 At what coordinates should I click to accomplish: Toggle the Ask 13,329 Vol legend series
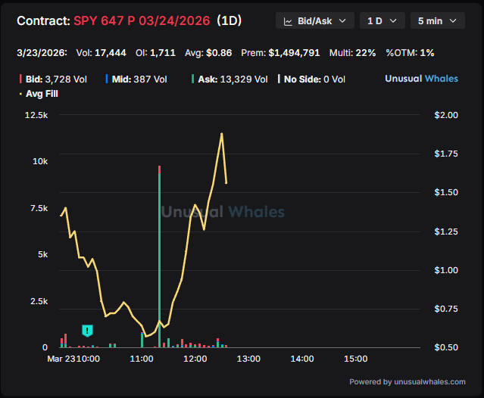coord(230,79)
